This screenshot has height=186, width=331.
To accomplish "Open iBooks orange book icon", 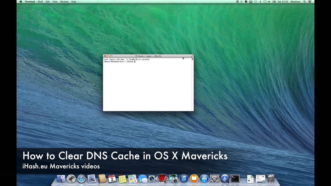I will (x=194, y=179).
